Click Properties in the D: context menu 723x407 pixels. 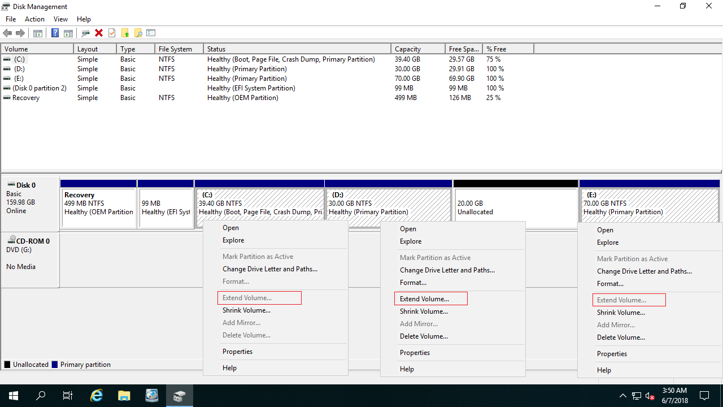pyautogui.click(x=415, y=353)
